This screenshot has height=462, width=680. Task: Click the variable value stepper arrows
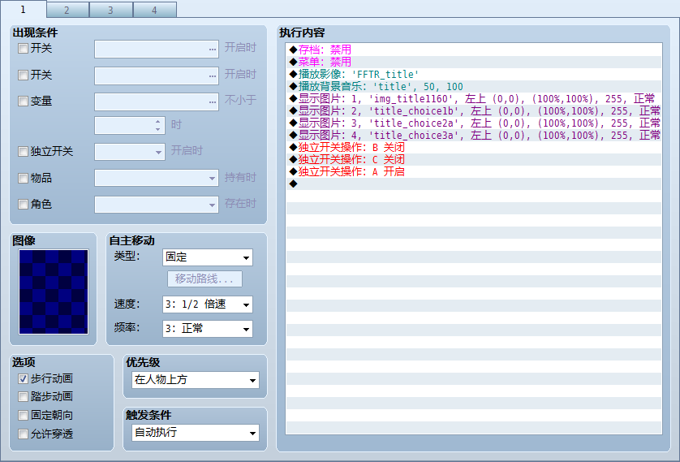pyautogui.click(x=159, y=125)
